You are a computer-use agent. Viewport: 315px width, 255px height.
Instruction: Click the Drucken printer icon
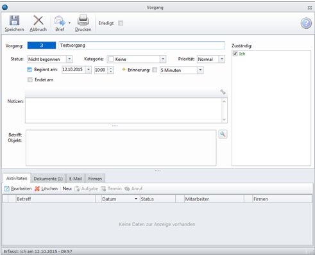click(x=83, y=21)
